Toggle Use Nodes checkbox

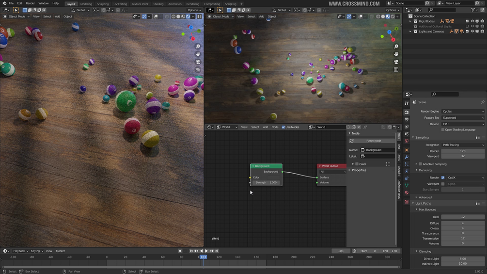[x=283, y=127]
